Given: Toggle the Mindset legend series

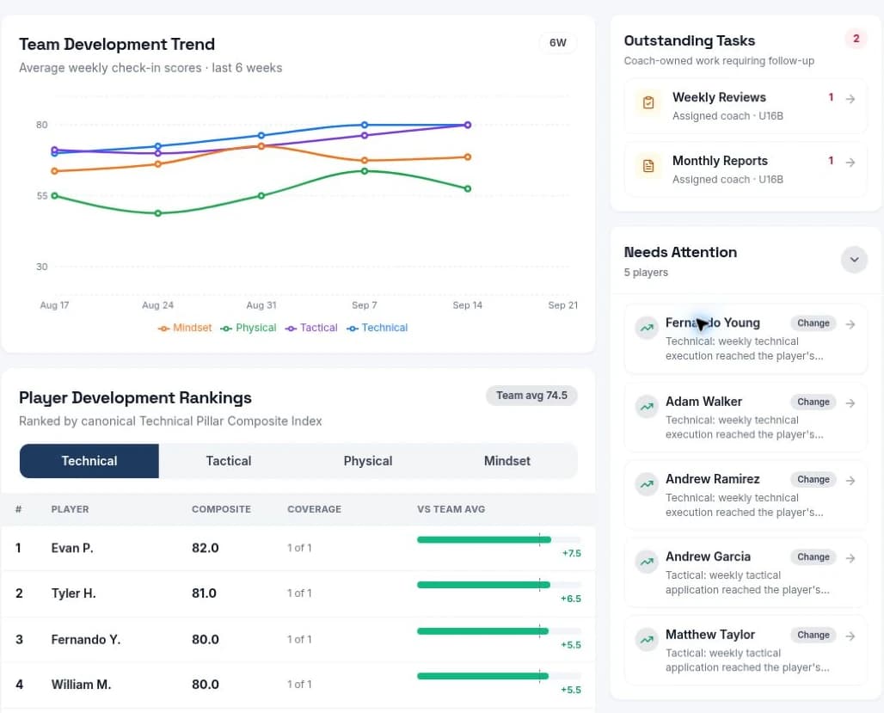Looking at the screenshot, I should (185, 328).
